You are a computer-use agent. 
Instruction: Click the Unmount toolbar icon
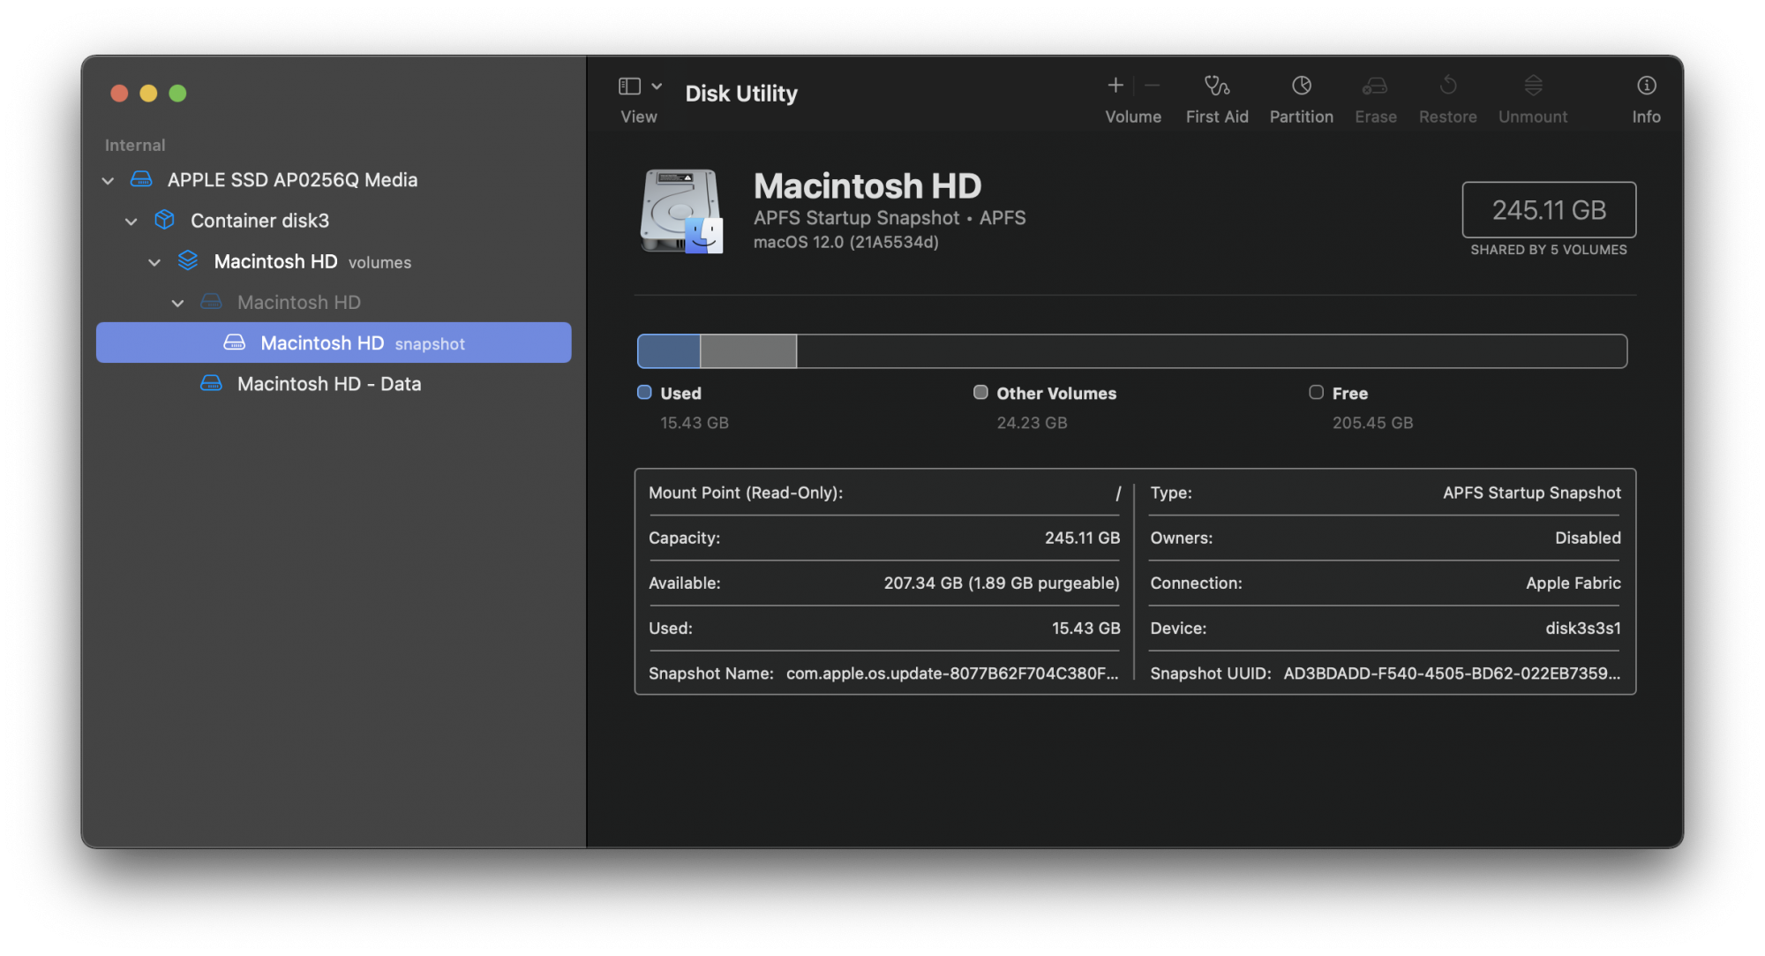1533,86
